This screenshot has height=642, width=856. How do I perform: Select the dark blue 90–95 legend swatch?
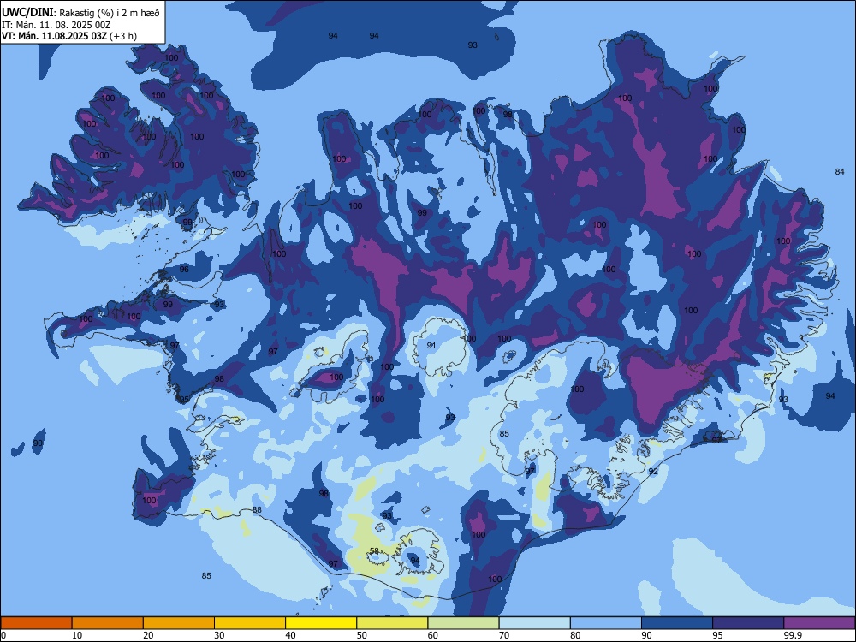click(x=677, y=623)
